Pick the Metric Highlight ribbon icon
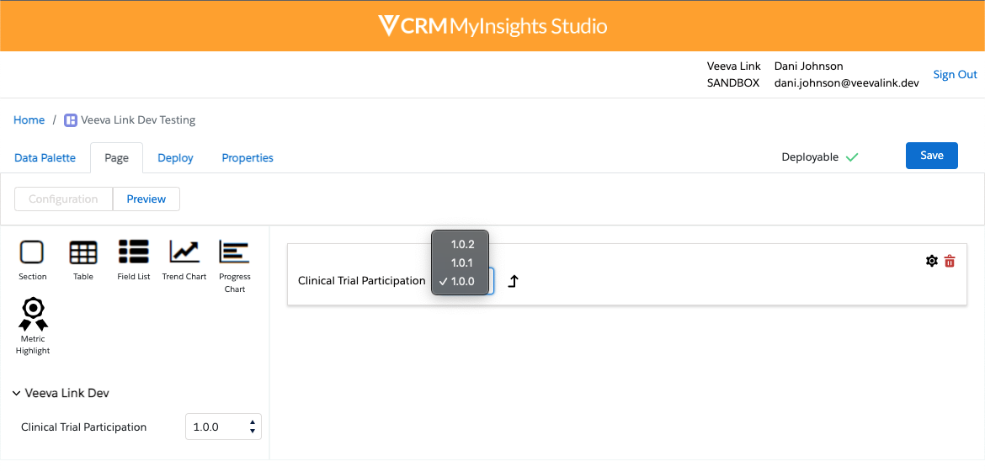985x472 pixels. (33, 314)
